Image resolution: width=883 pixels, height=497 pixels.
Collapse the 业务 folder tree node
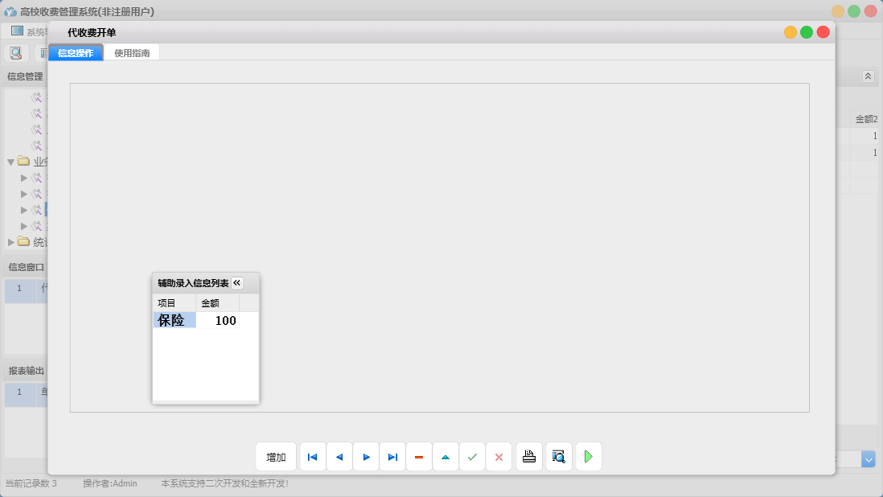[x=10, y=162]
